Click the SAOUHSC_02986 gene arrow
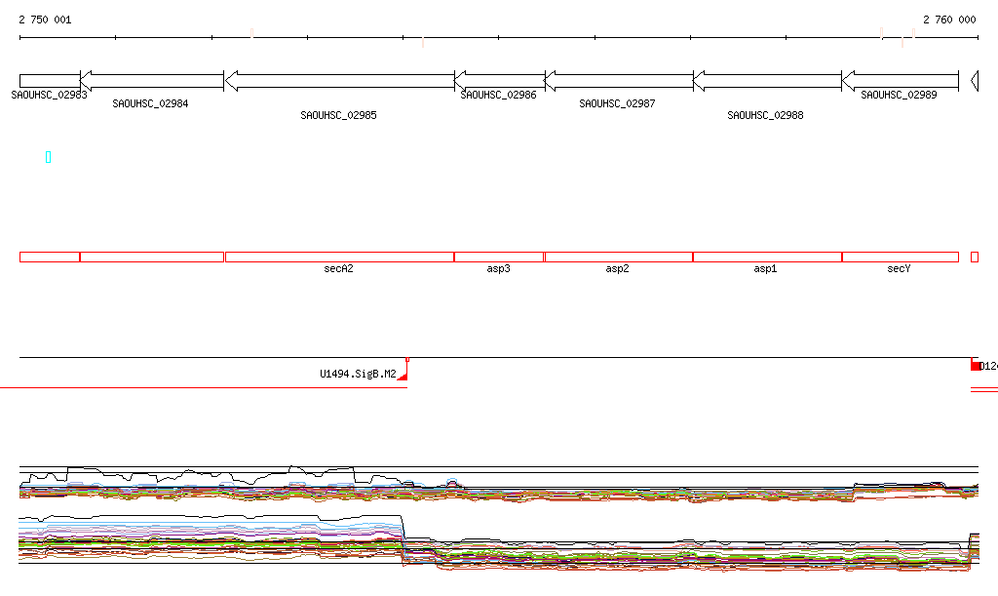Viewport: 998px width, 596px height. [x=499, y=81]
